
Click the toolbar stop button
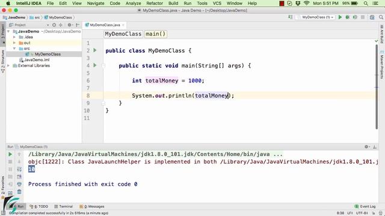(363, 17)
